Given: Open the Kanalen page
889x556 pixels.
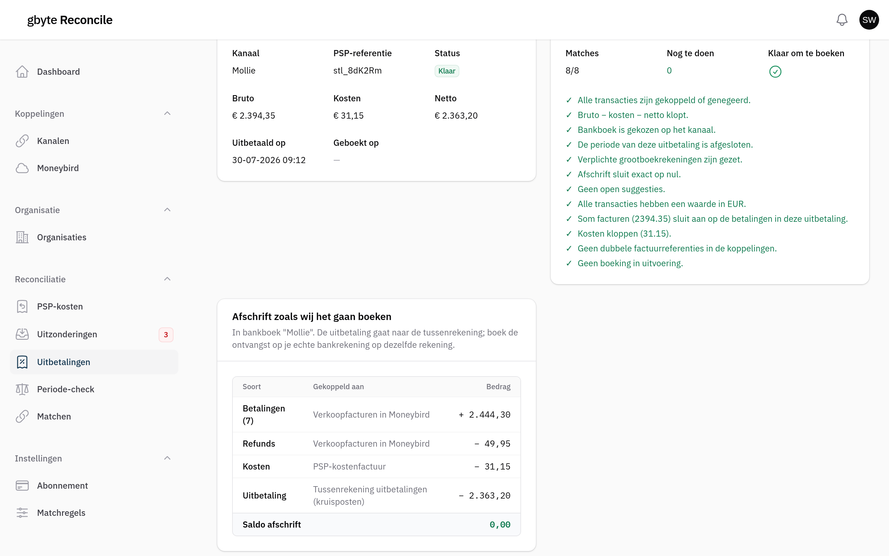Looking at the screenshot, I should pyautogui.click(x=94, y=141).
